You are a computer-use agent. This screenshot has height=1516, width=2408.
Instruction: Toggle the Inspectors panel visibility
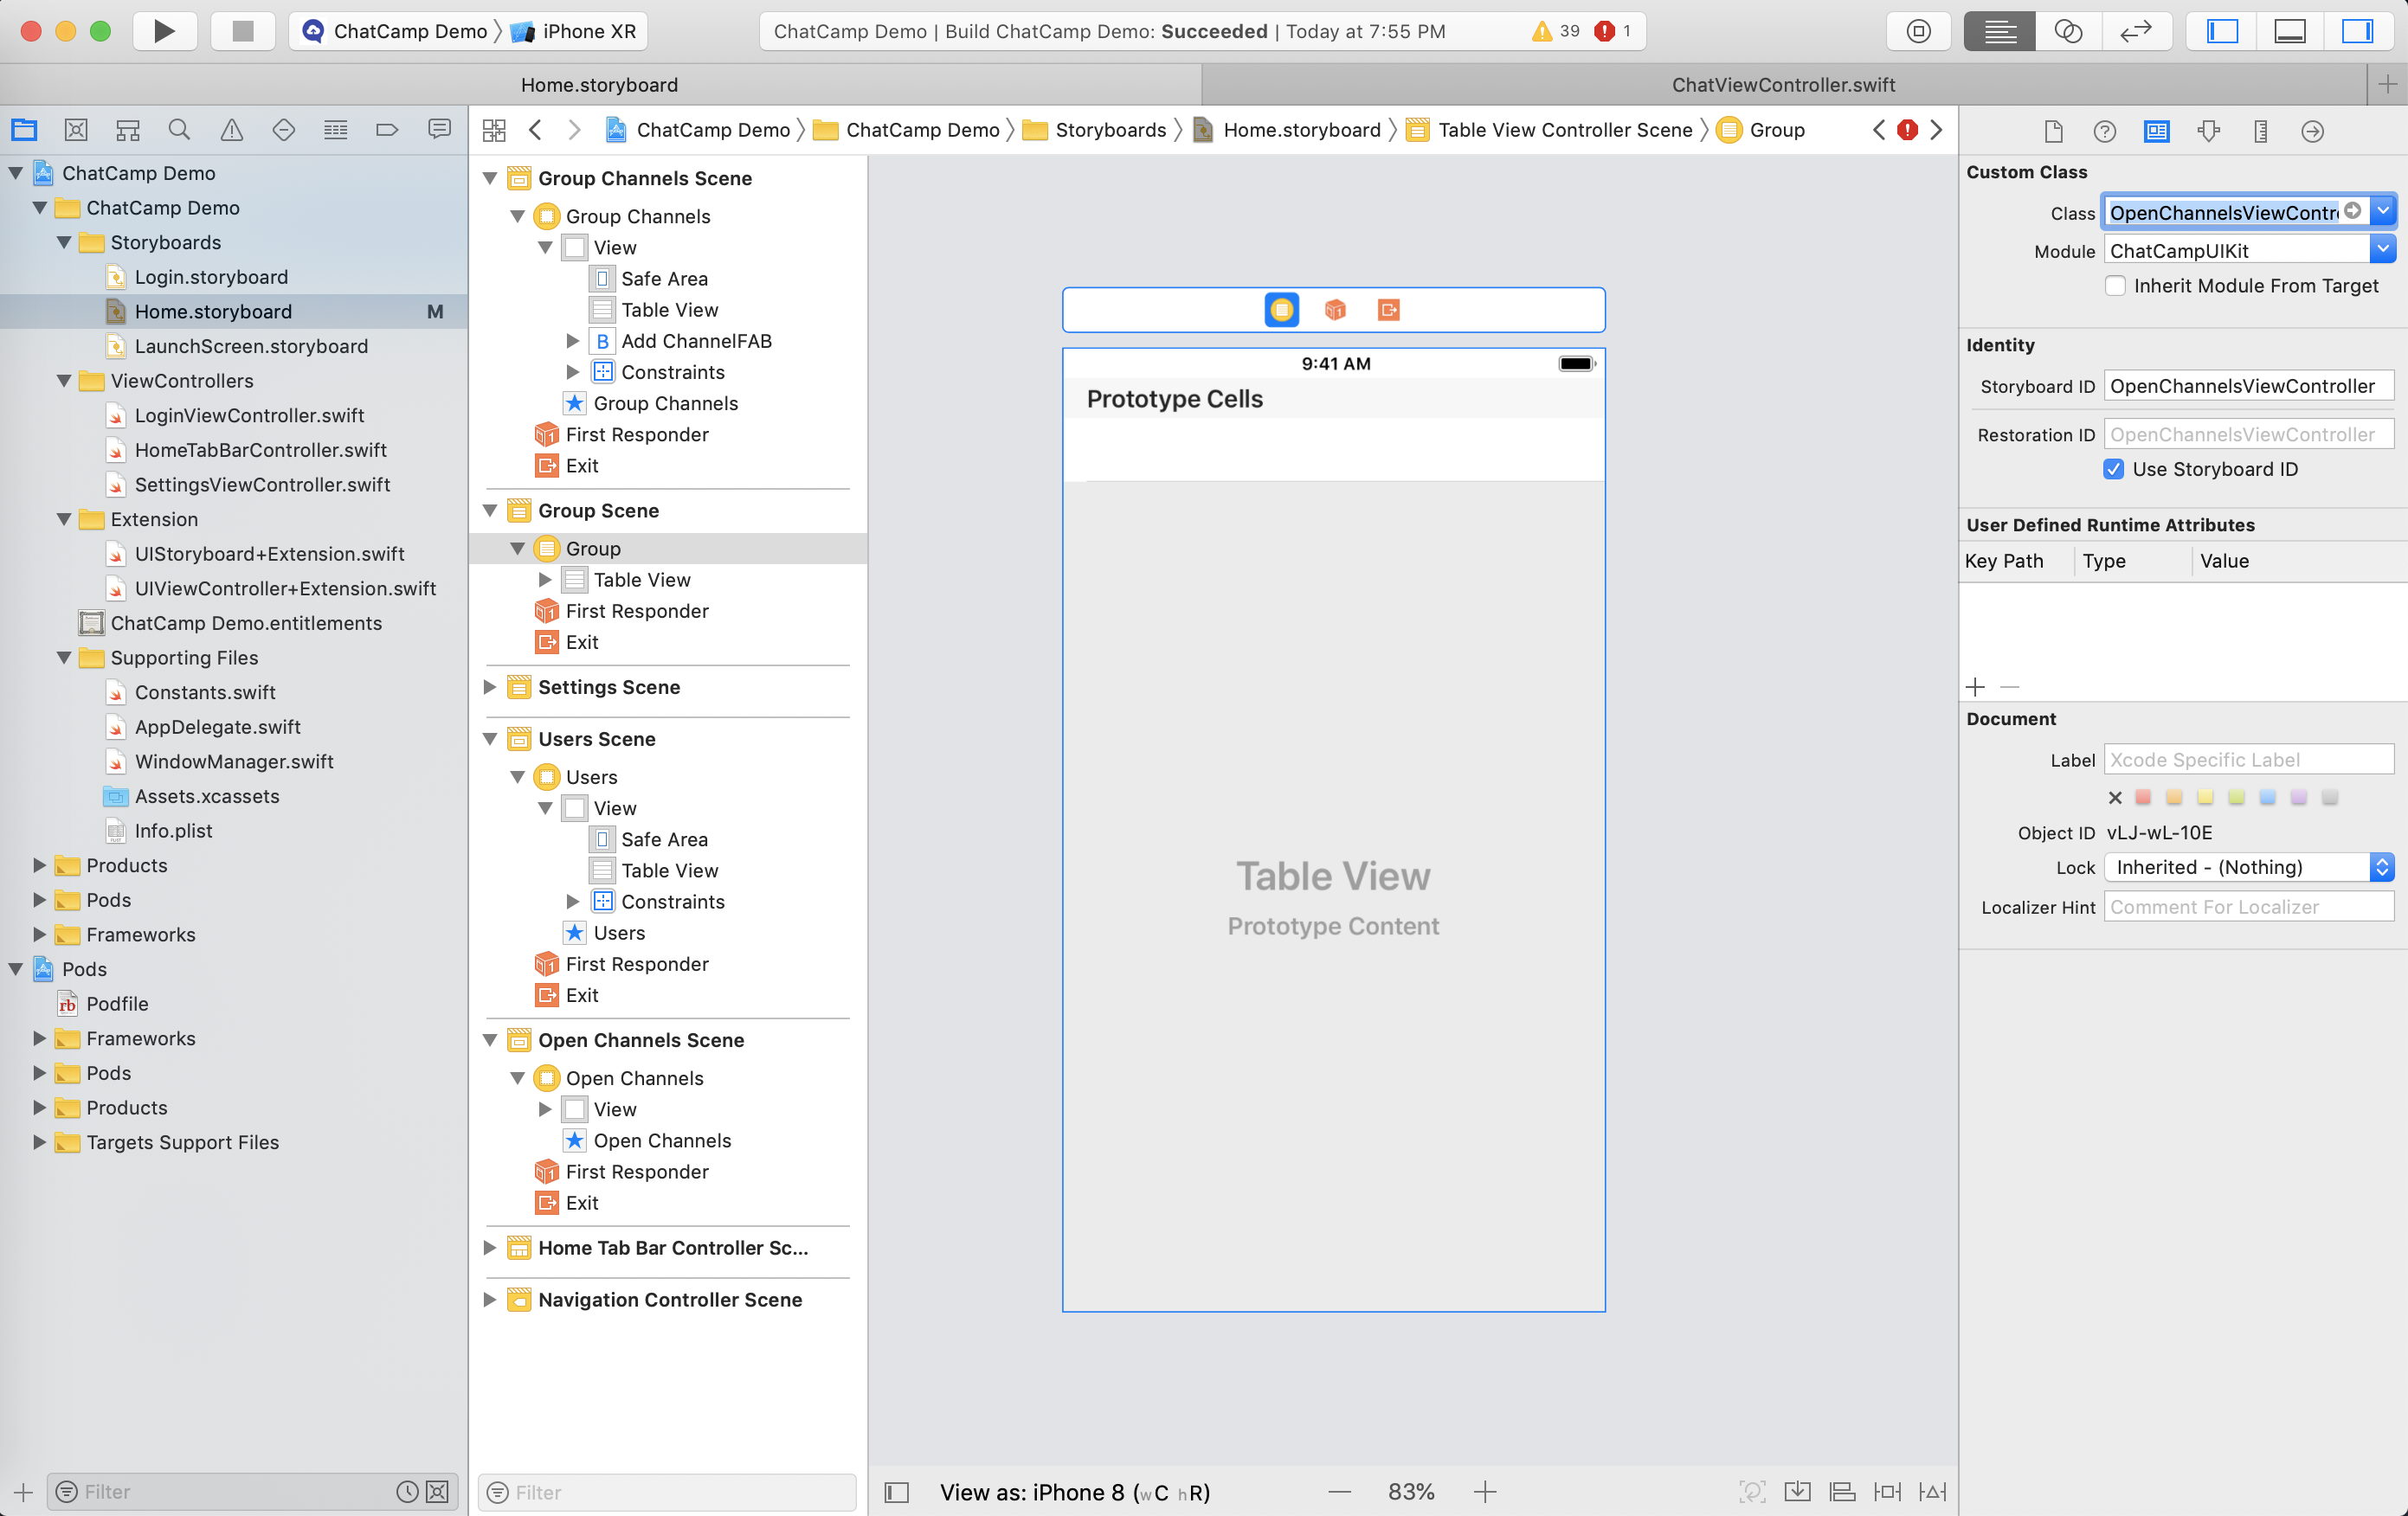[x=2357, y=31]
